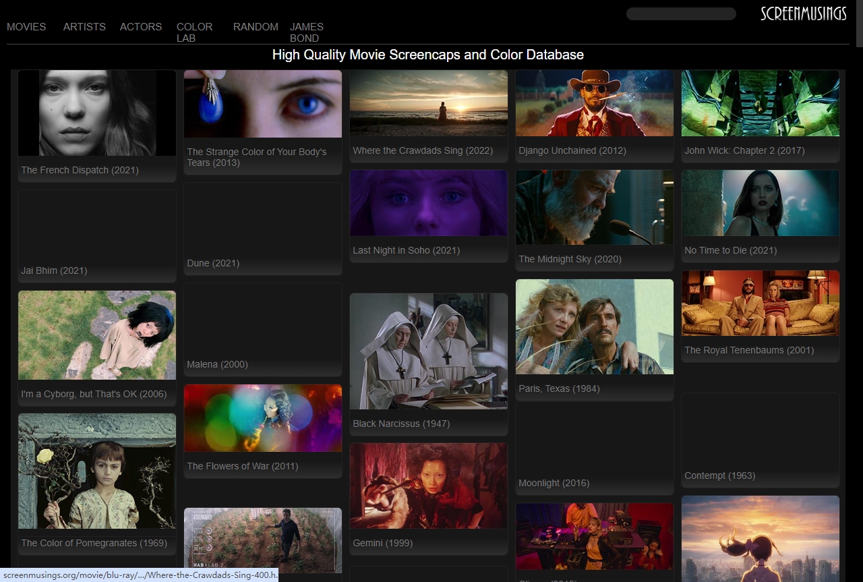Open the James Bond section

coord(307,32)
